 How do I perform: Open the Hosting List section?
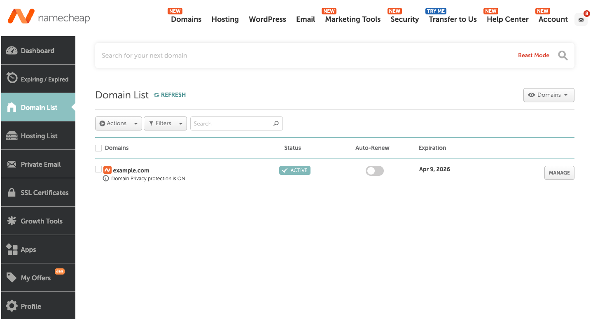(x=39, y=135)
